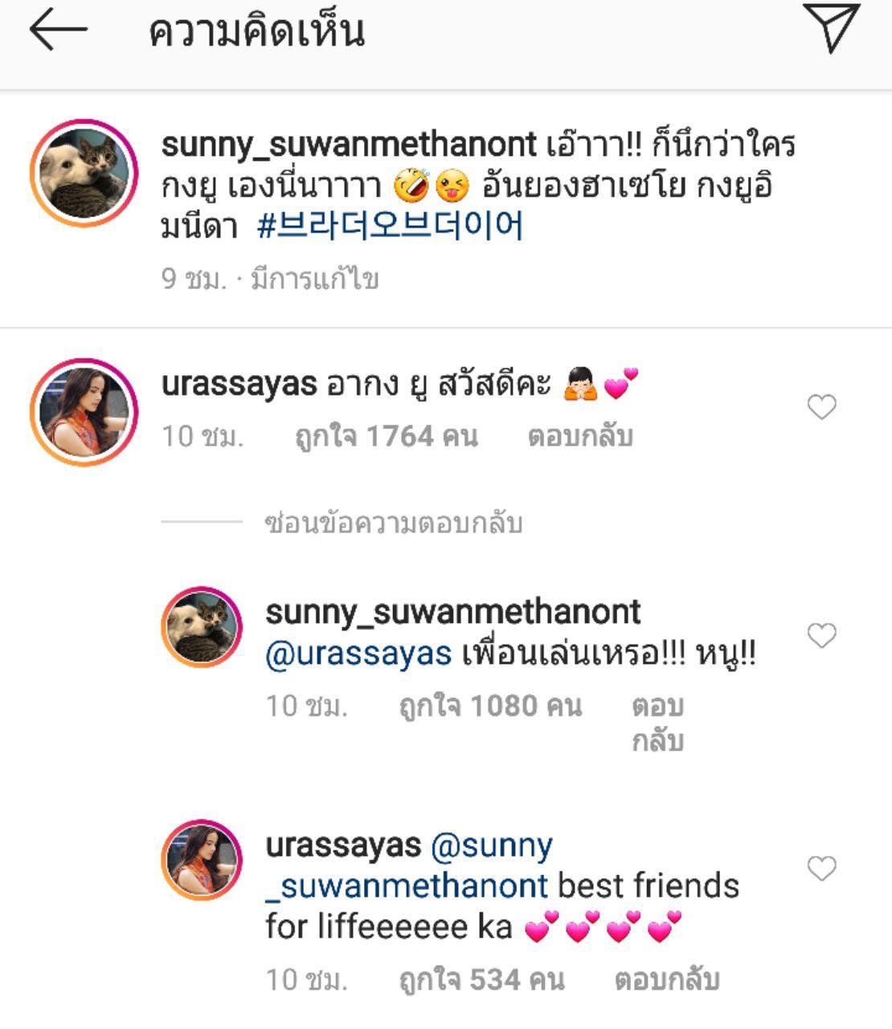The height and width of the screenshot is (1029, 892).
Task: Open sunny_suwanmethanont username in caption
Action: pyautogui.click(x=349, y=146)
